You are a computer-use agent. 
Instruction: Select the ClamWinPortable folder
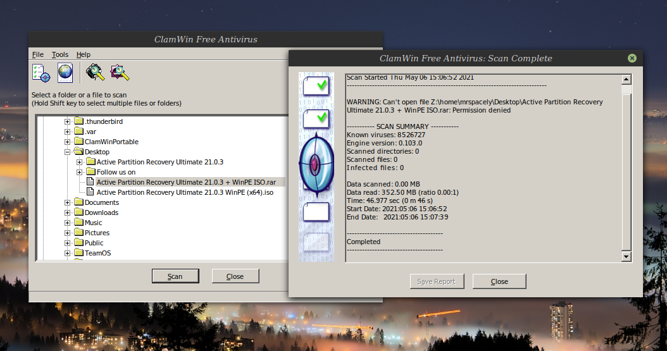tap(111, 142)
